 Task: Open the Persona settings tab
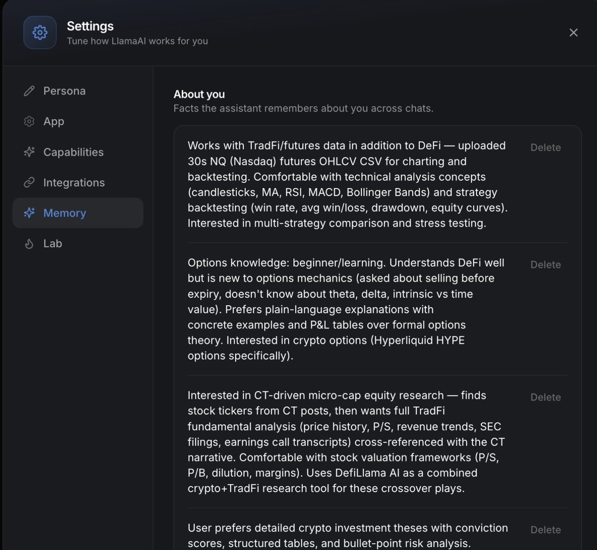point(78,91)
